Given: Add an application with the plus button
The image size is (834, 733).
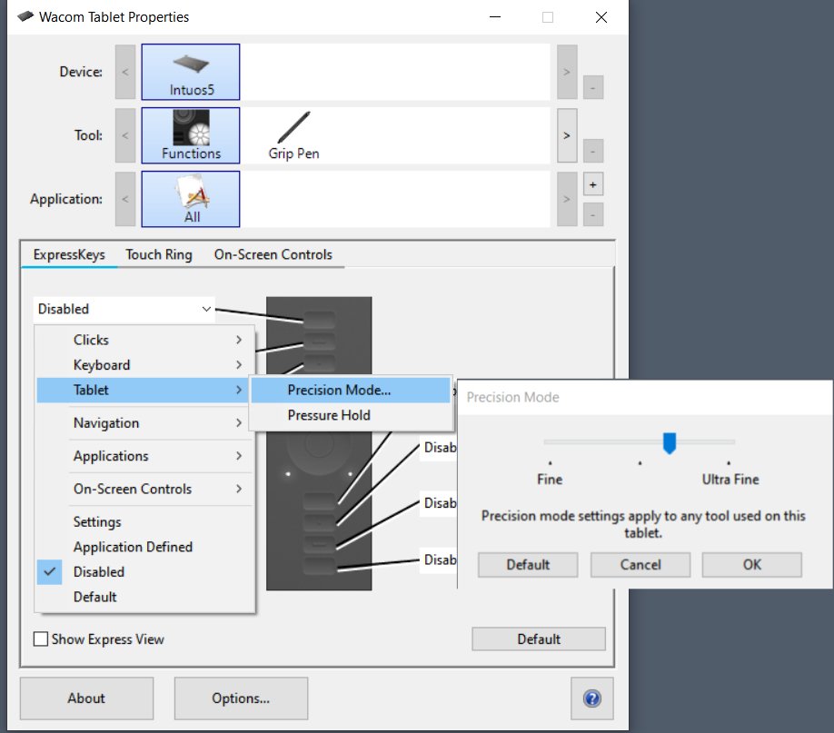Looking at the screenshot, I should pos(593,184).
